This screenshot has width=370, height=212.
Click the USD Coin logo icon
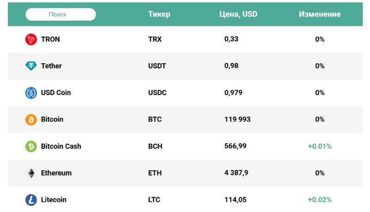31,93
